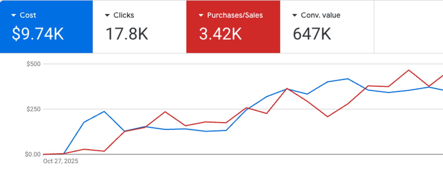
Task: Select the Conv. value scorecard showing 647K
Action: coord(327,27)
